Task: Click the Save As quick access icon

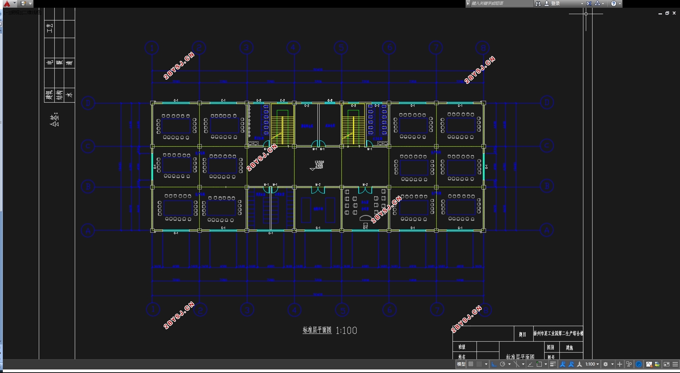Action: [23, 4]
